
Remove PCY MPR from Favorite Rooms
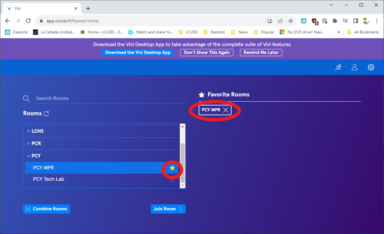[226, 110]
